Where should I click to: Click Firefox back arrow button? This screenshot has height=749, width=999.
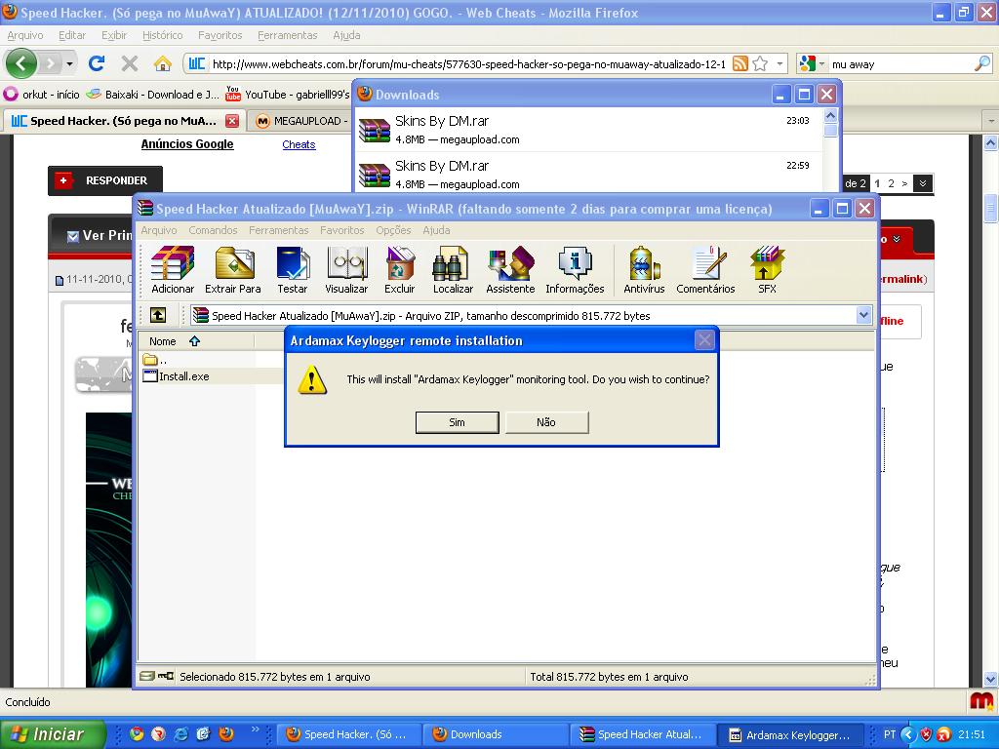[21, 63]
